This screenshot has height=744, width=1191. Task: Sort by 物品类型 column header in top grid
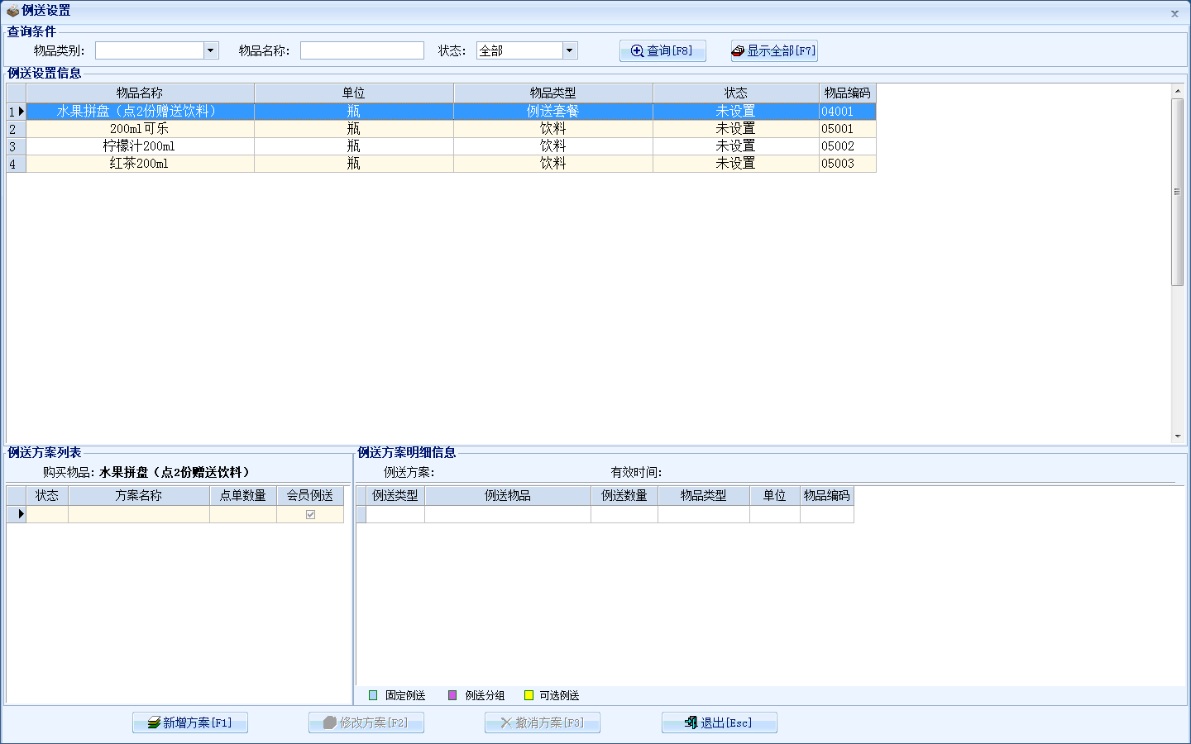click(553, 93)
